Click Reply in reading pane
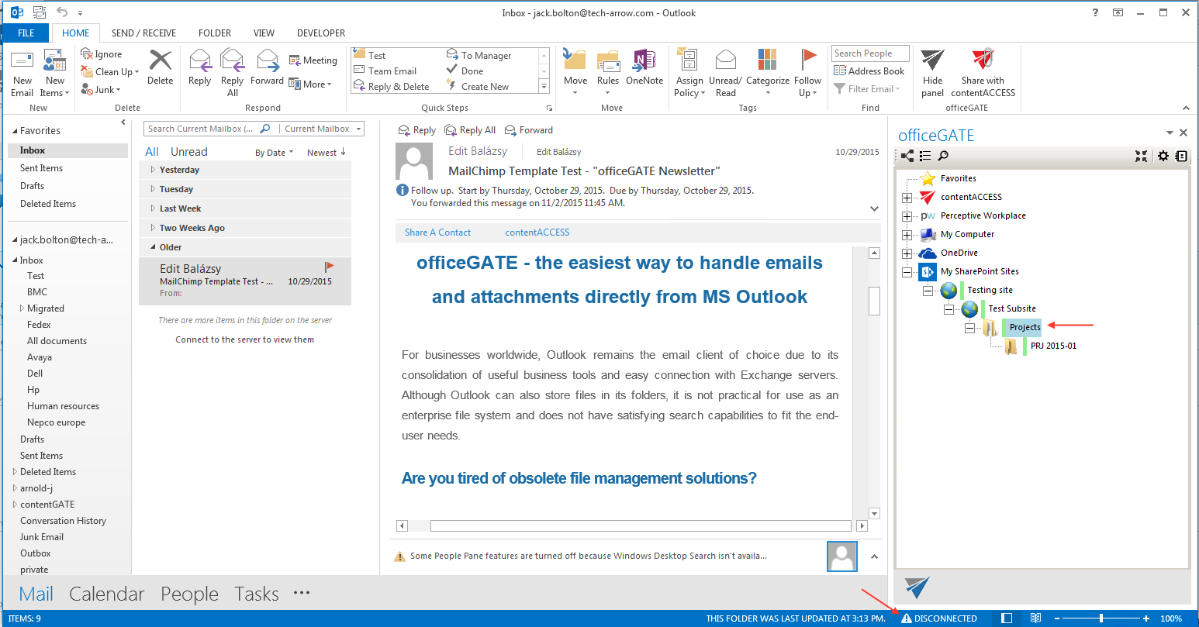This screenshot has width=1199, height=627. click(416, 130)
